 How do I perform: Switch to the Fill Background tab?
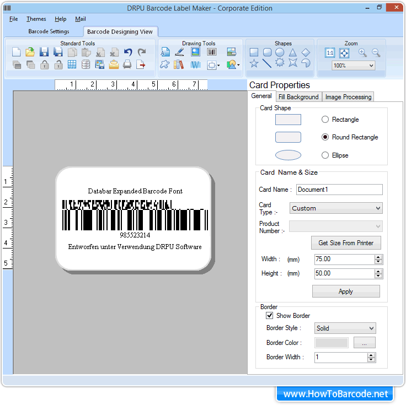point(298,97)
